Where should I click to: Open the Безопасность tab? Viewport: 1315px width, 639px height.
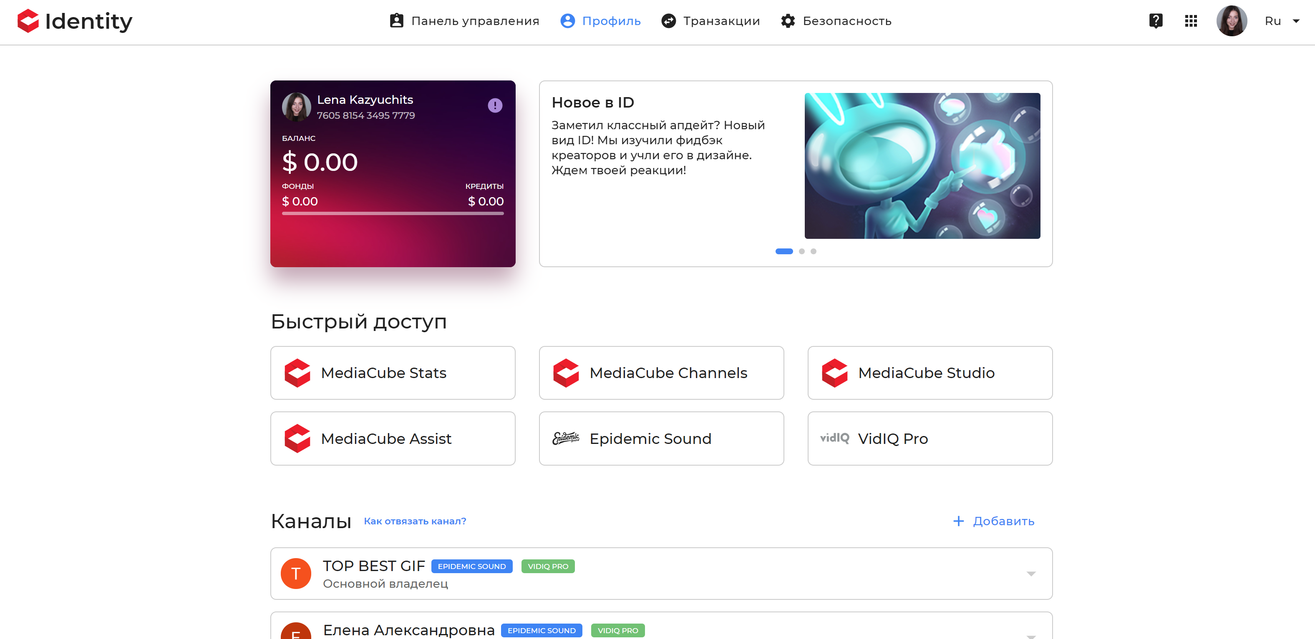click(836, 21)
